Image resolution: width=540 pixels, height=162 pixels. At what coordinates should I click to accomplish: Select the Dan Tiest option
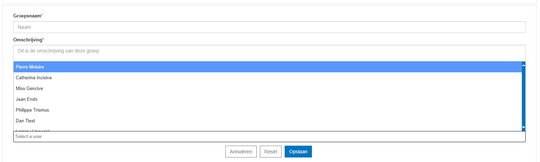pos(25,121)
